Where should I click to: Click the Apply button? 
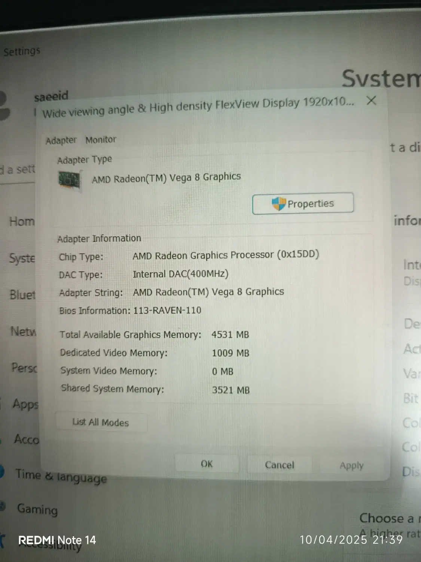pyautogui.click(x=351, y=465)
